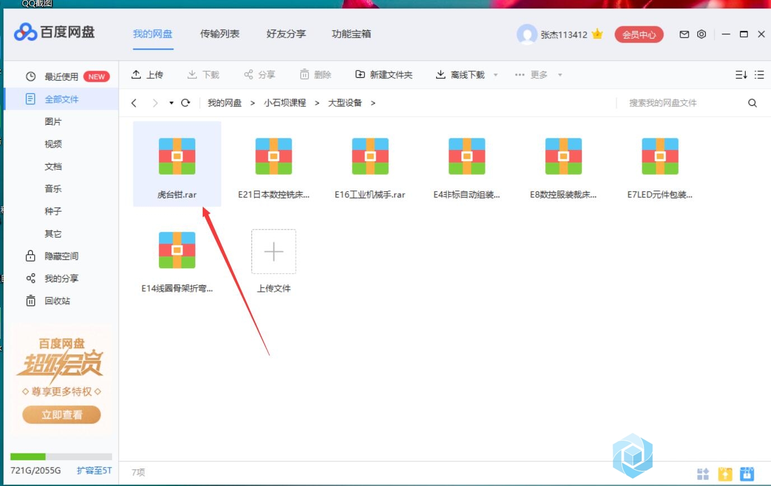The height and width of the screenshot is (486, 771).
Task: Click the bottom-right yellow upload icon
Action: coord(725,474)
